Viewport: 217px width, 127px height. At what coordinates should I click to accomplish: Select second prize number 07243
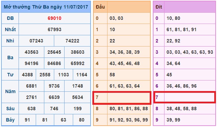click(x=36, y=41)
